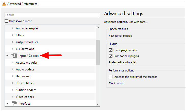The width and height of the screenshot is (186, 111).
Task: Click the Search preferences field
Action: coord(52,15)
